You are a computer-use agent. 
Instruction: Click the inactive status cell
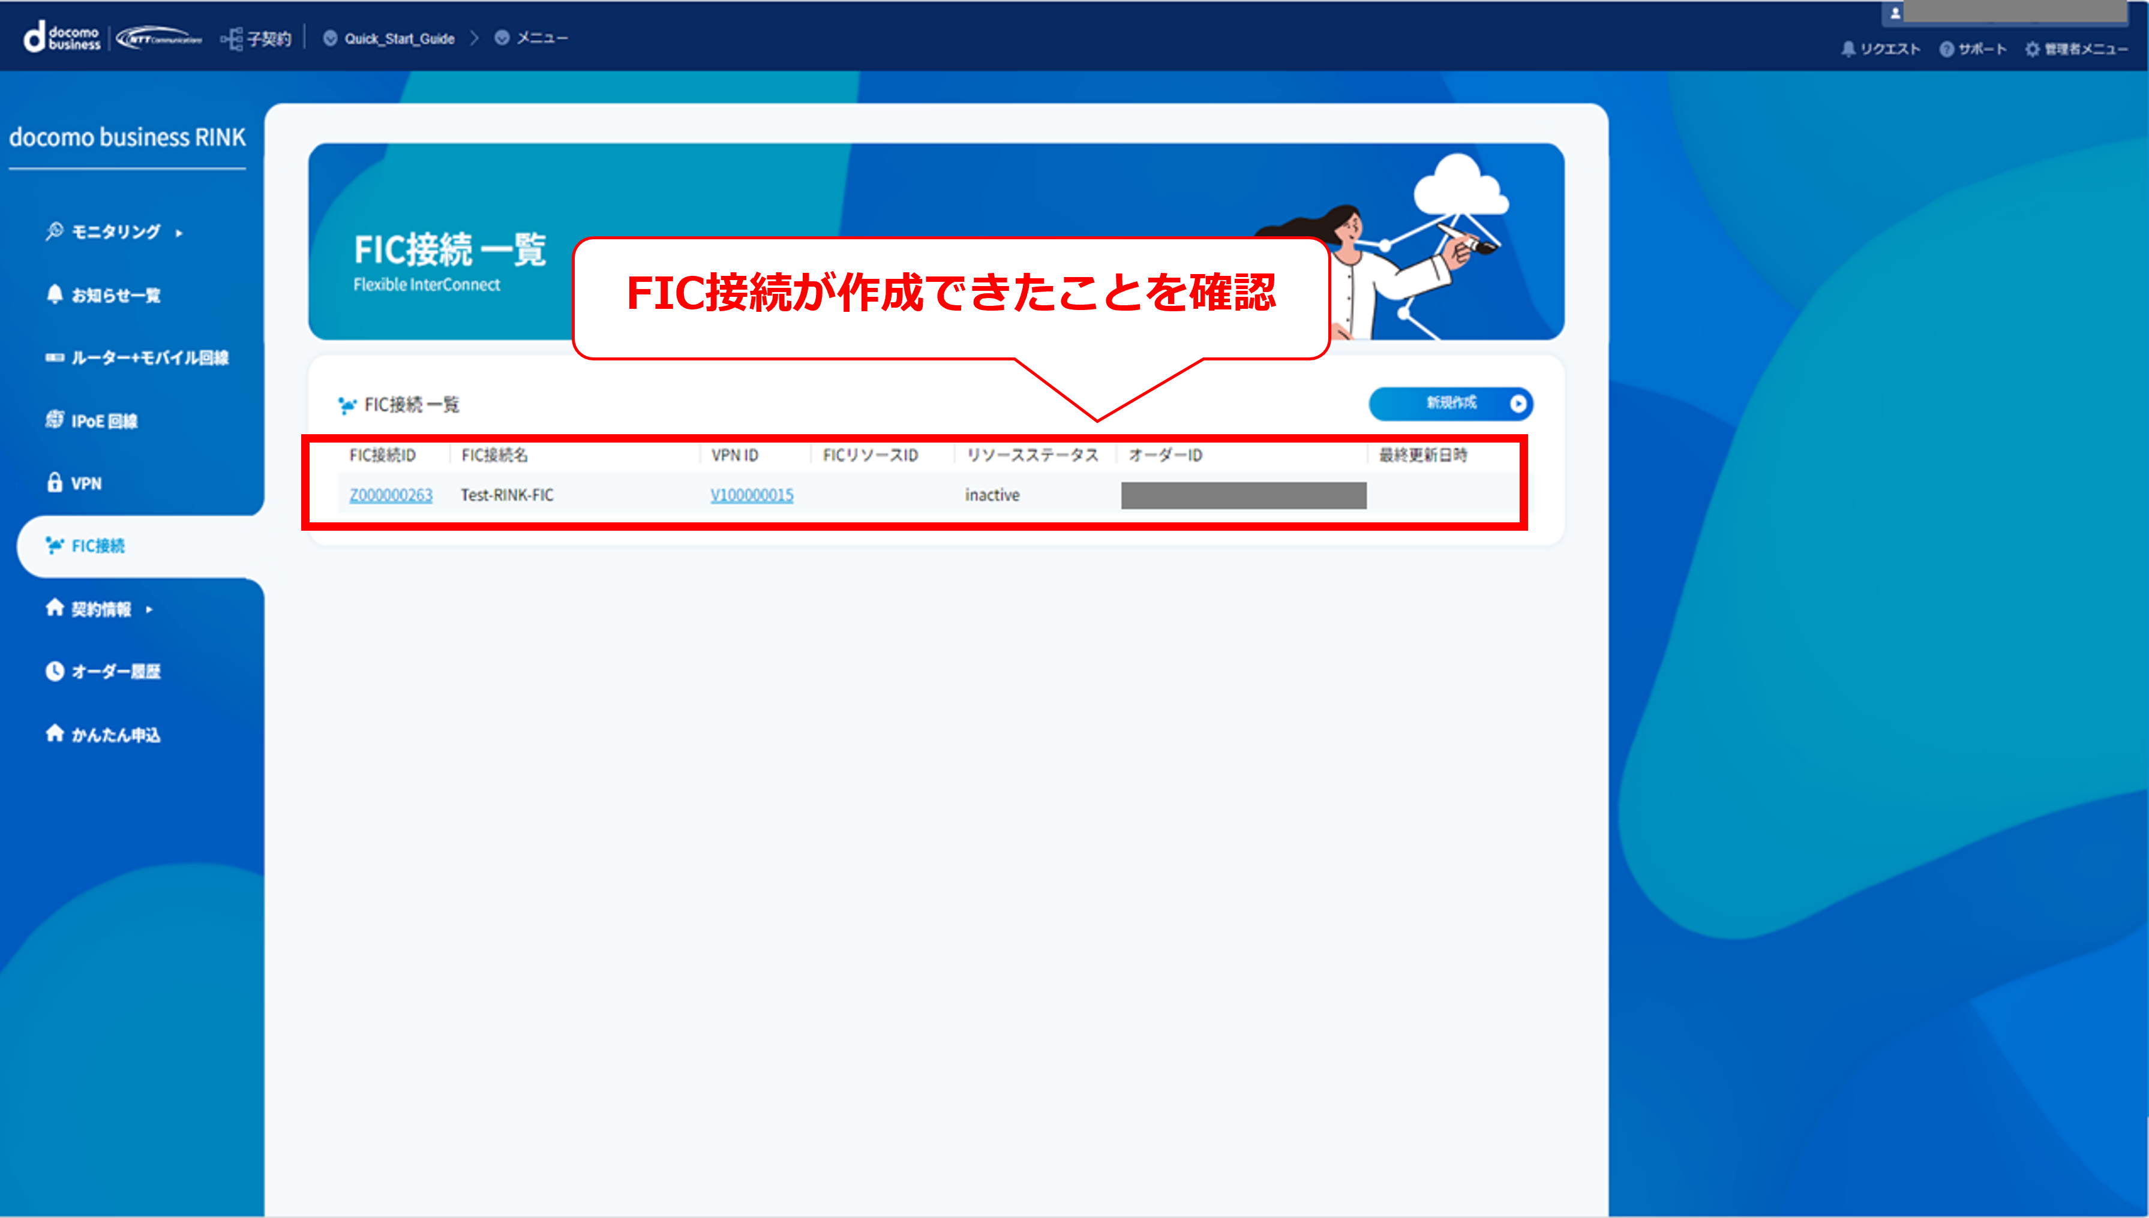992,495
